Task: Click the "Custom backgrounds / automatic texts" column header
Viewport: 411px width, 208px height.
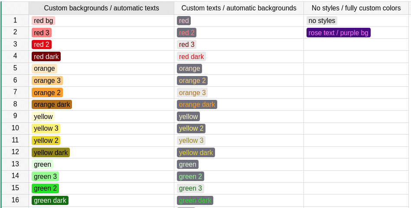Action: point(101,8)
